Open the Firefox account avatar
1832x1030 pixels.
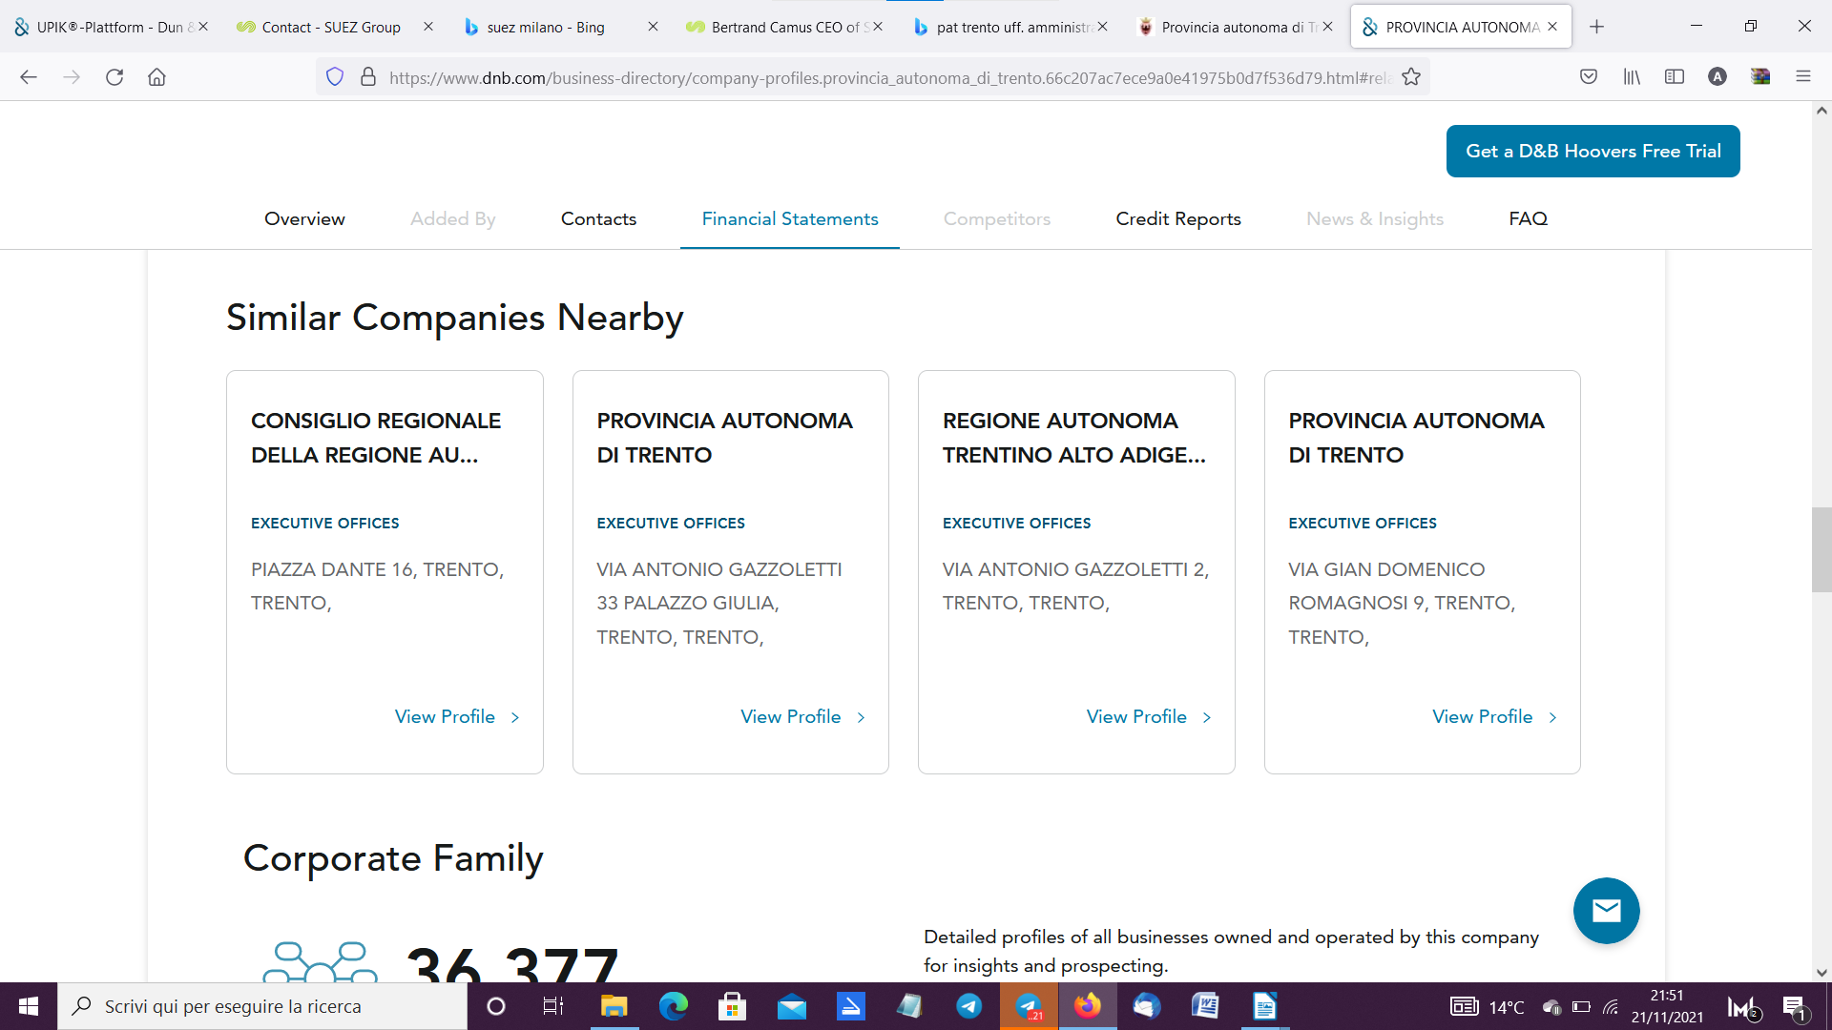click(1717, 77)
